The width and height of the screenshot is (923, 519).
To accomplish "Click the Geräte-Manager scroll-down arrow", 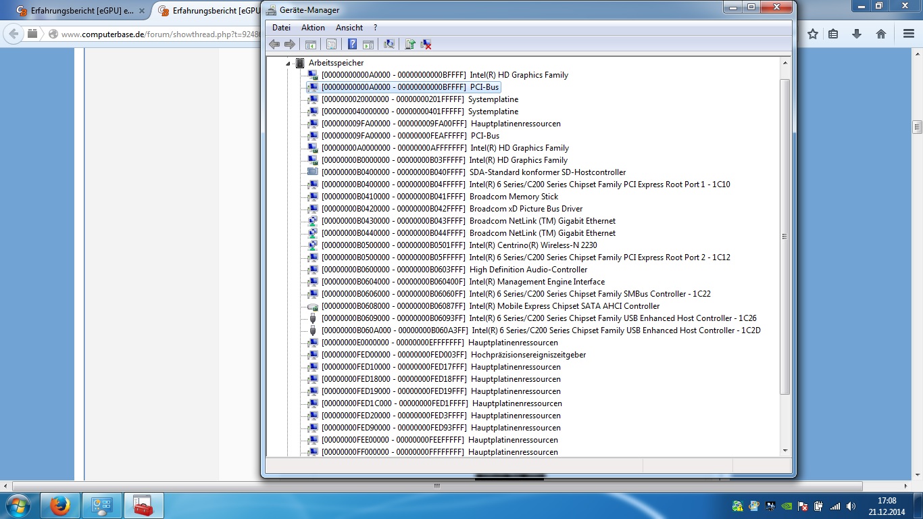I will 784,451.
